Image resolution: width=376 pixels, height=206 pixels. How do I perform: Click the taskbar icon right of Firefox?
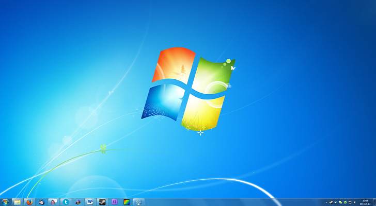[41, 202]
